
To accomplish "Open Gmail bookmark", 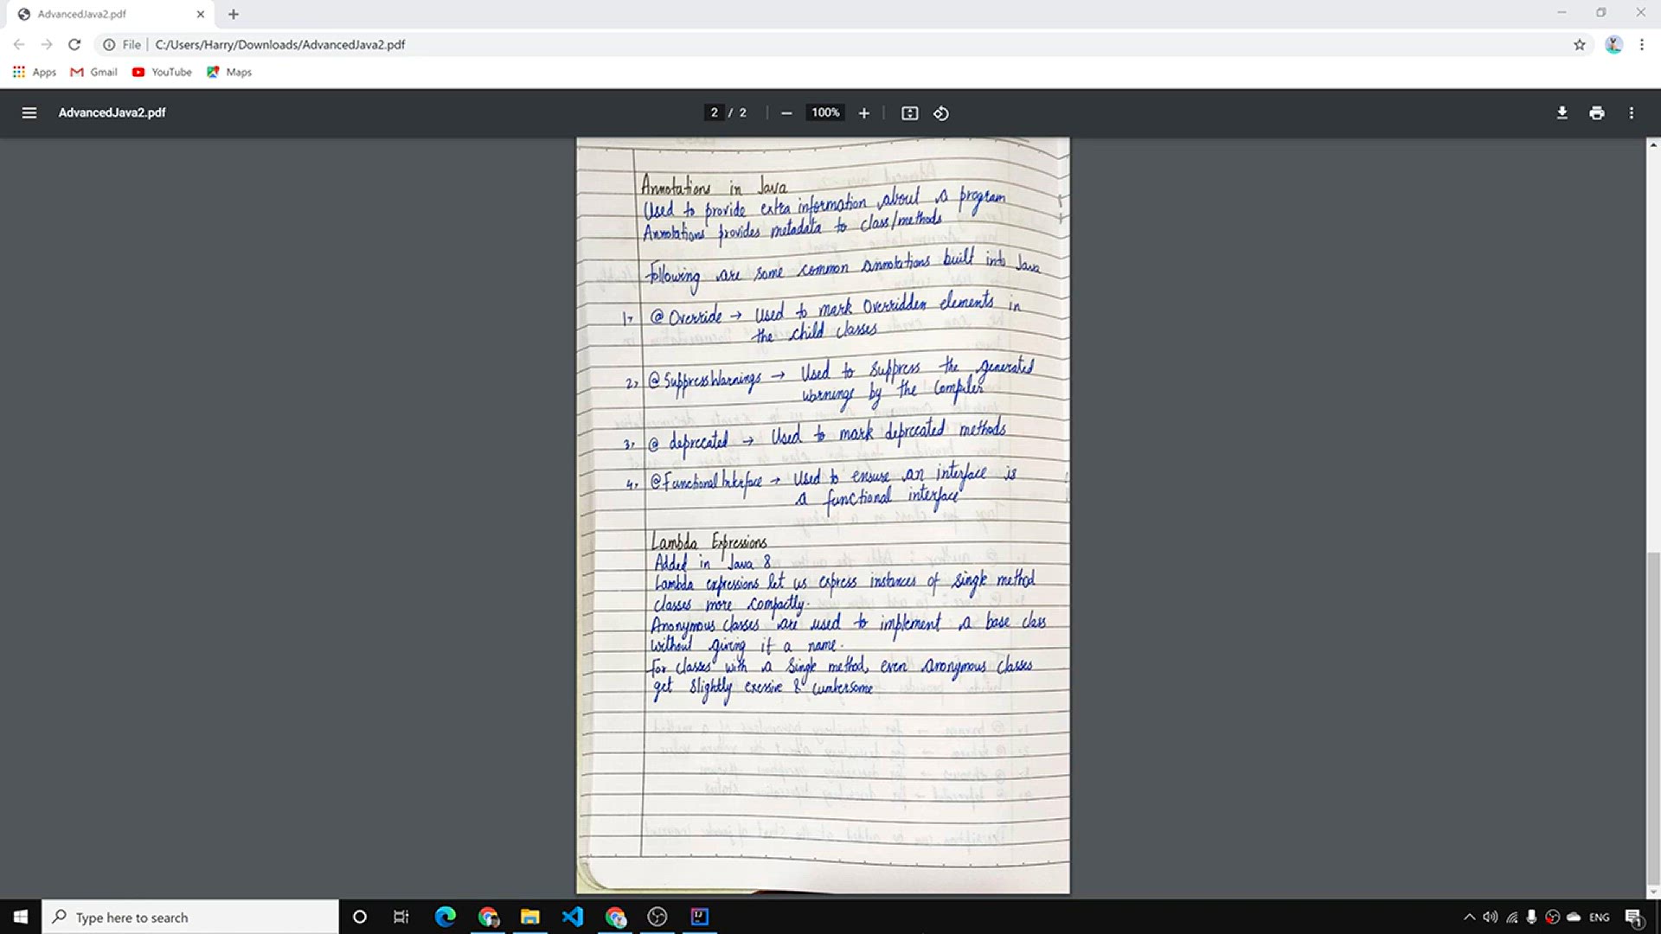I will pos(93,72).
